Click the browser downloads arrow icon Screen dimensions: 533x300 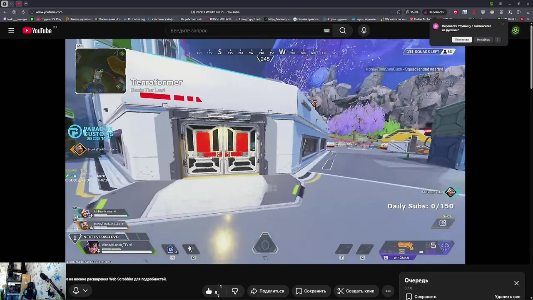click(x=528, y=12)
